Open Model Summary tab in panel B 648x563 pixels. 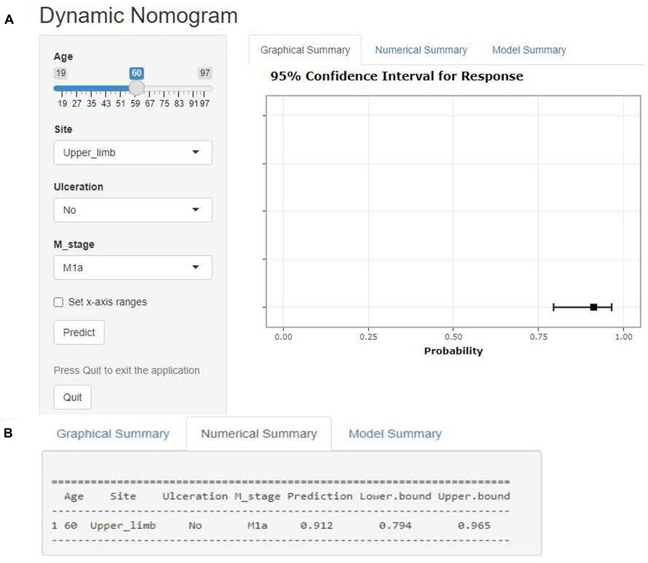(x=395, y=434)
